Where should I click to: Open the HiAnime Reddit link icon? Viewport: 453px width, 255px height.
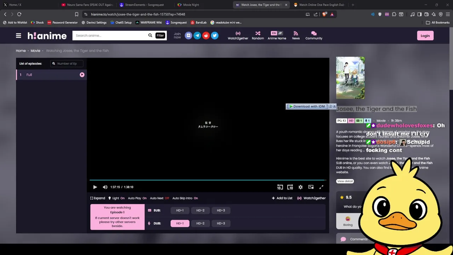[206, 35]
